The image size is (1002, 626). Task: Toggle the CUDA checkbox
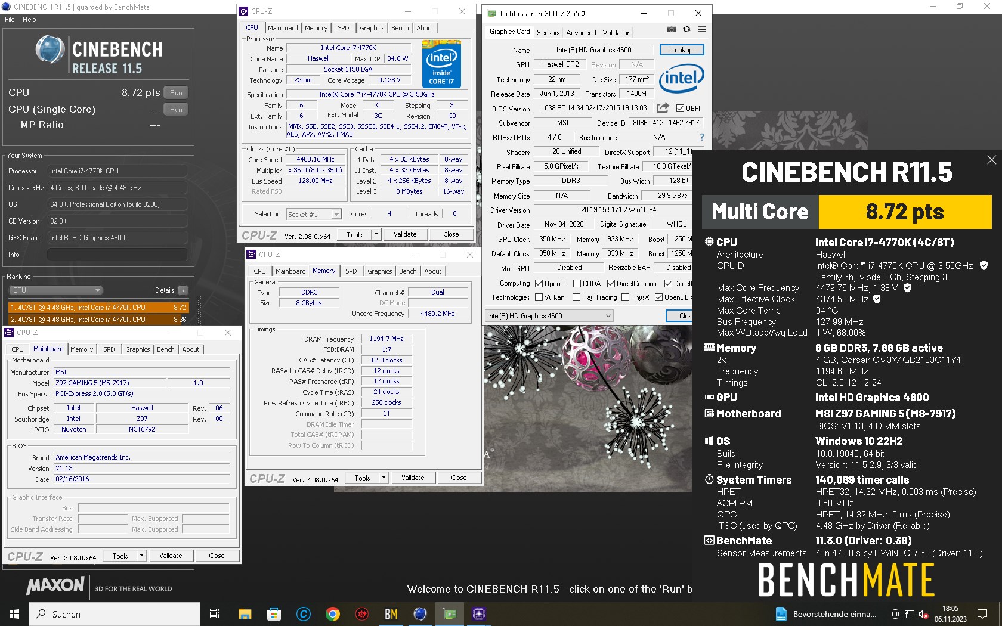577,284
